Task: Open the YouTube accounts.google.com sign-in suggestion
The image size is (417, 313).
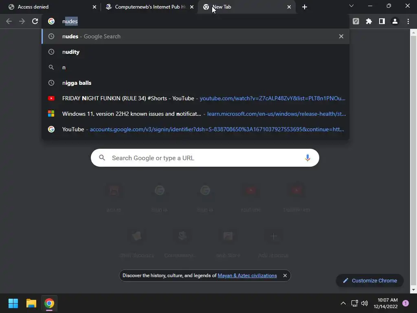Action: (x=195, y=129)
